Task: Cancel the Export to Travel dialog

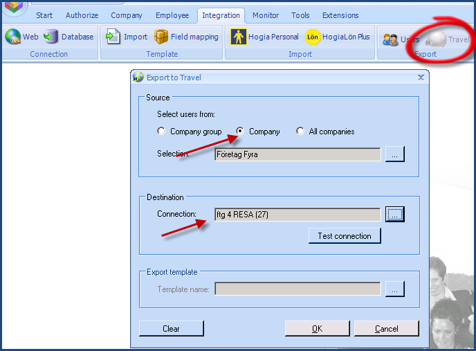Action: click(x=387, y=329)
